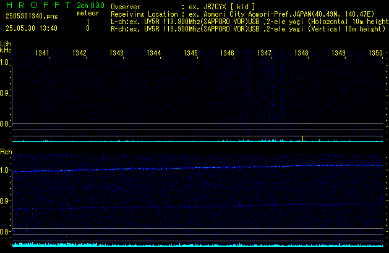Click the green meteor echo dot in Lch
The height and width of the screenshot is (253, 389).
[x=302, y=78]
